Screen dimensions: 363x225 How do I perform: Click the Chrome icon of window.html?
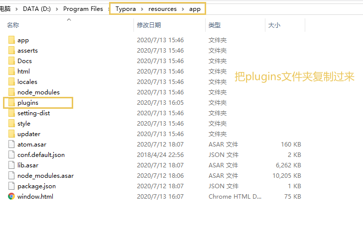[x=11, y=196]
